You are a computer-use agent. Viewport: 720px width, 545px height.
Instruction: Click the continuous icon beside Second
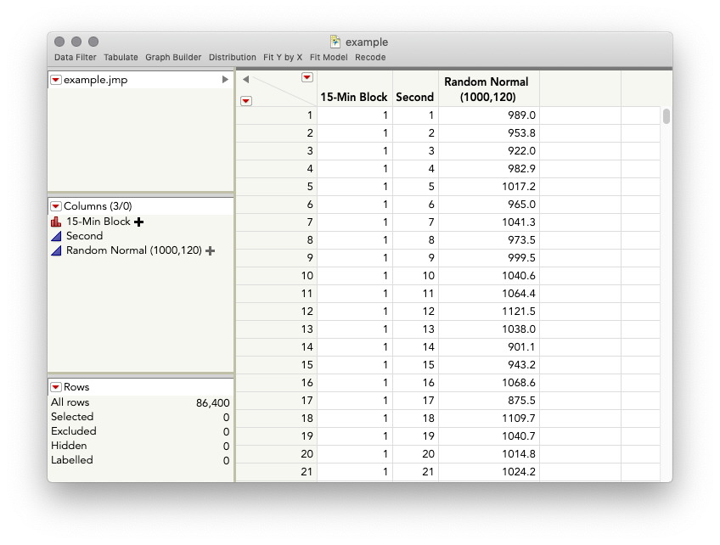[x=56, y=236]
